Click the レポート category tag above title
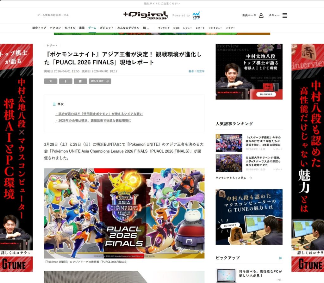This screenshot has height=283, width=324. click(52, 46)
